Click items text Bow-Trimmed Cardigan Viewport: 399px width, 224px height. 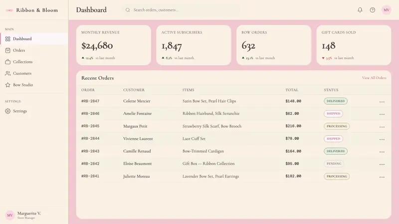click(x=203, y=151)
